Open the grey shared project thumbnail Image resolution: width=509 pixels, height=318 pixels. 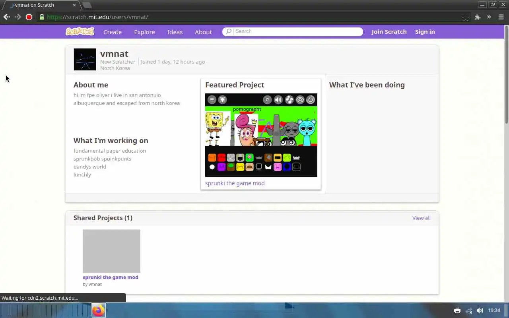tap(111, 251)
